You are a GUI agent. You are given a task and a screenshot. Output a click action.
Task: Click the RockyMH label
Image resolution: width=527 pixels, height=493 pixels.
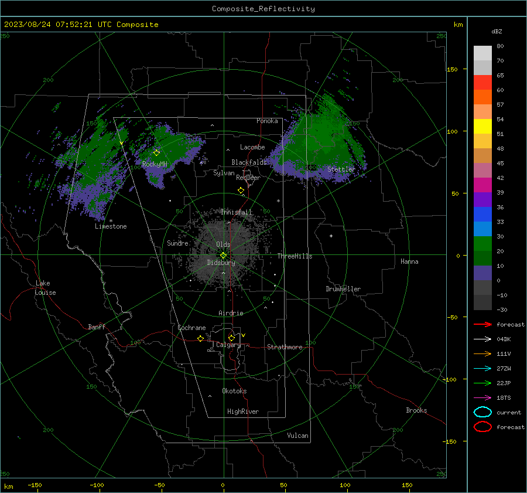155,164
